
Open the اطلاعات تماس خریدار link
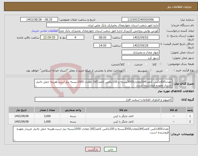45,31
